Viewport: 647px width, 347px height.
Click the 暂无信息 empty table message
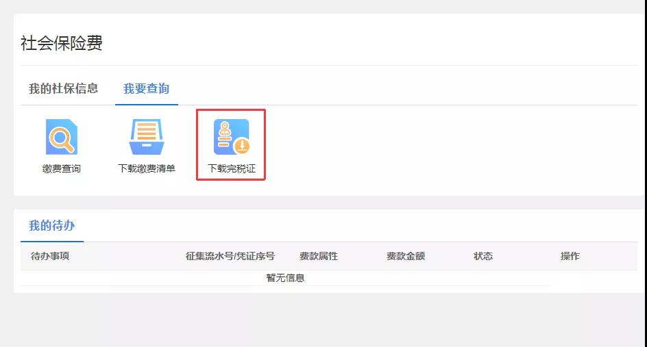click(x=285, y=278)
